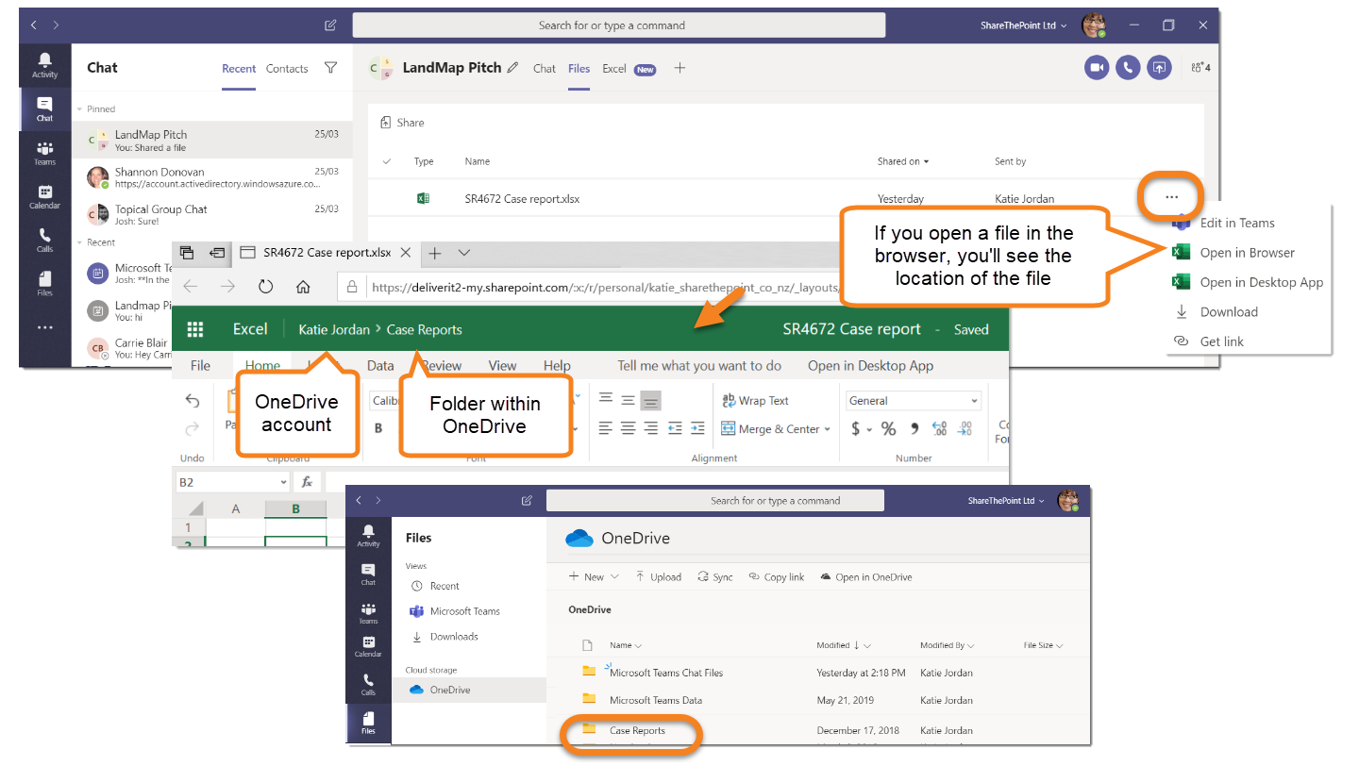This screenshot has height=766, width=1359.
Task: Open the Data ribbon tab in Excel
Action: 380,366
